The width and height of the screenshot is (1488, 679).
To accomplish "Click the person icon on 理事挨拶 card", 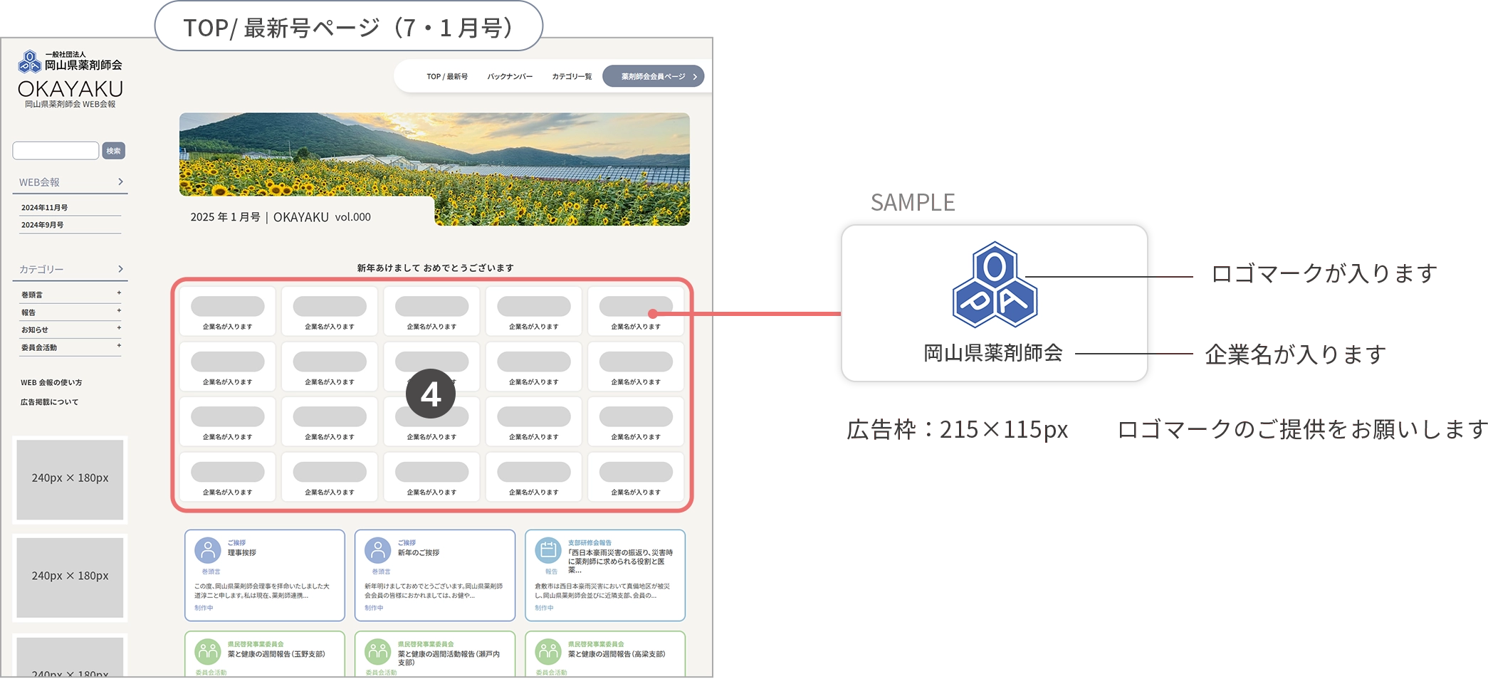I will 208,551.
